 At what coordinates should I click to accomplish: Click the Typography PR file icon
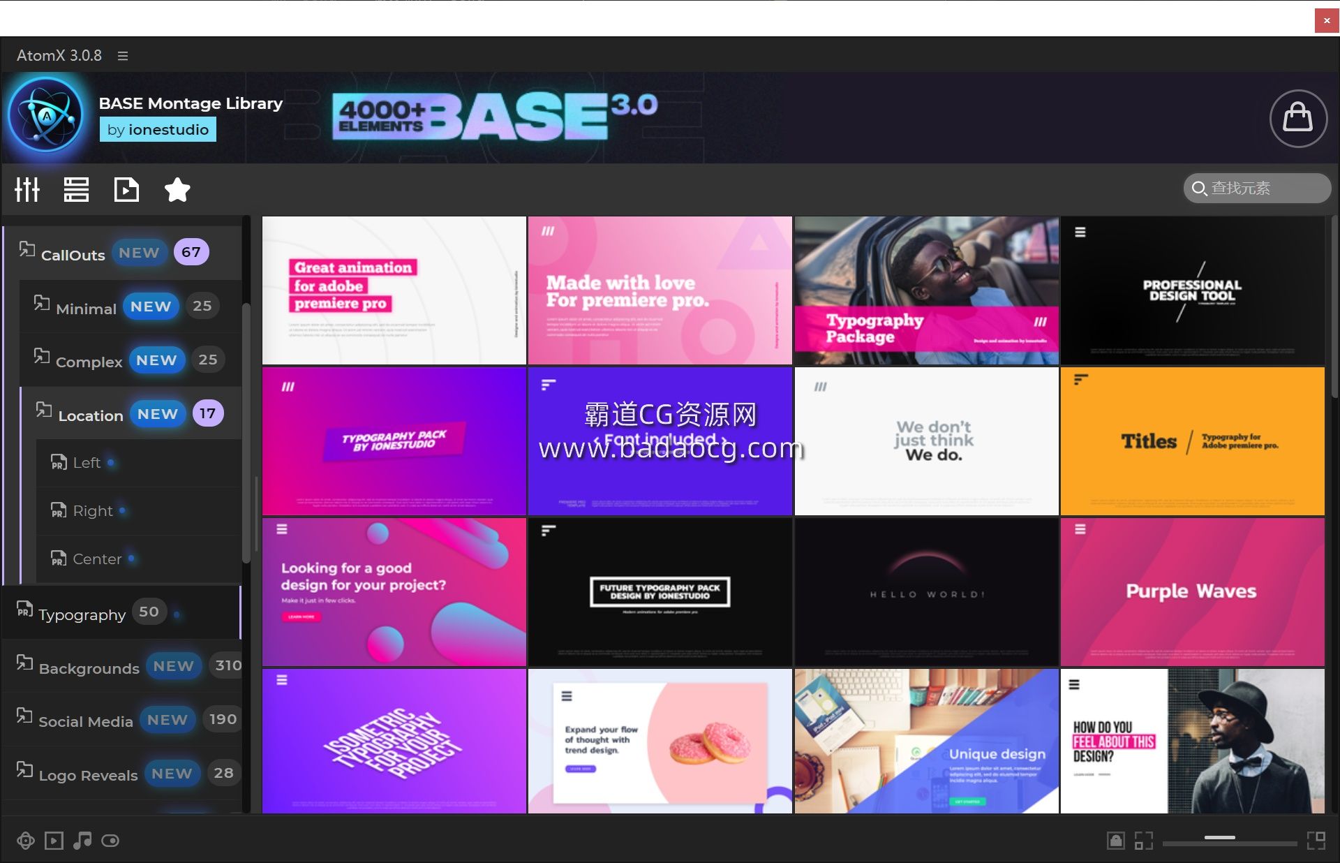click(24, 609)
